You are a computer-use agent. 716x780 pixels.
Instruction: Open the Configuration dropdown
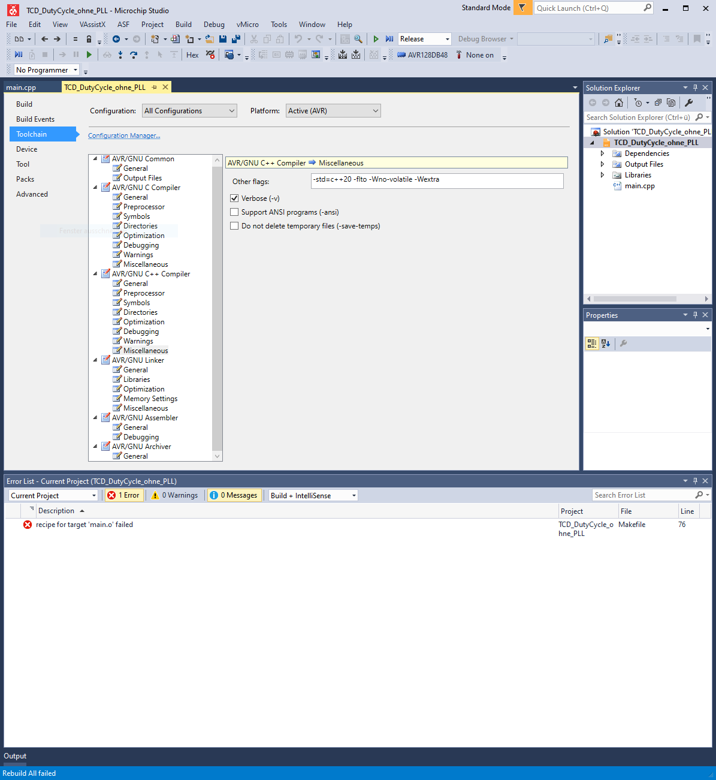(189, 111)
